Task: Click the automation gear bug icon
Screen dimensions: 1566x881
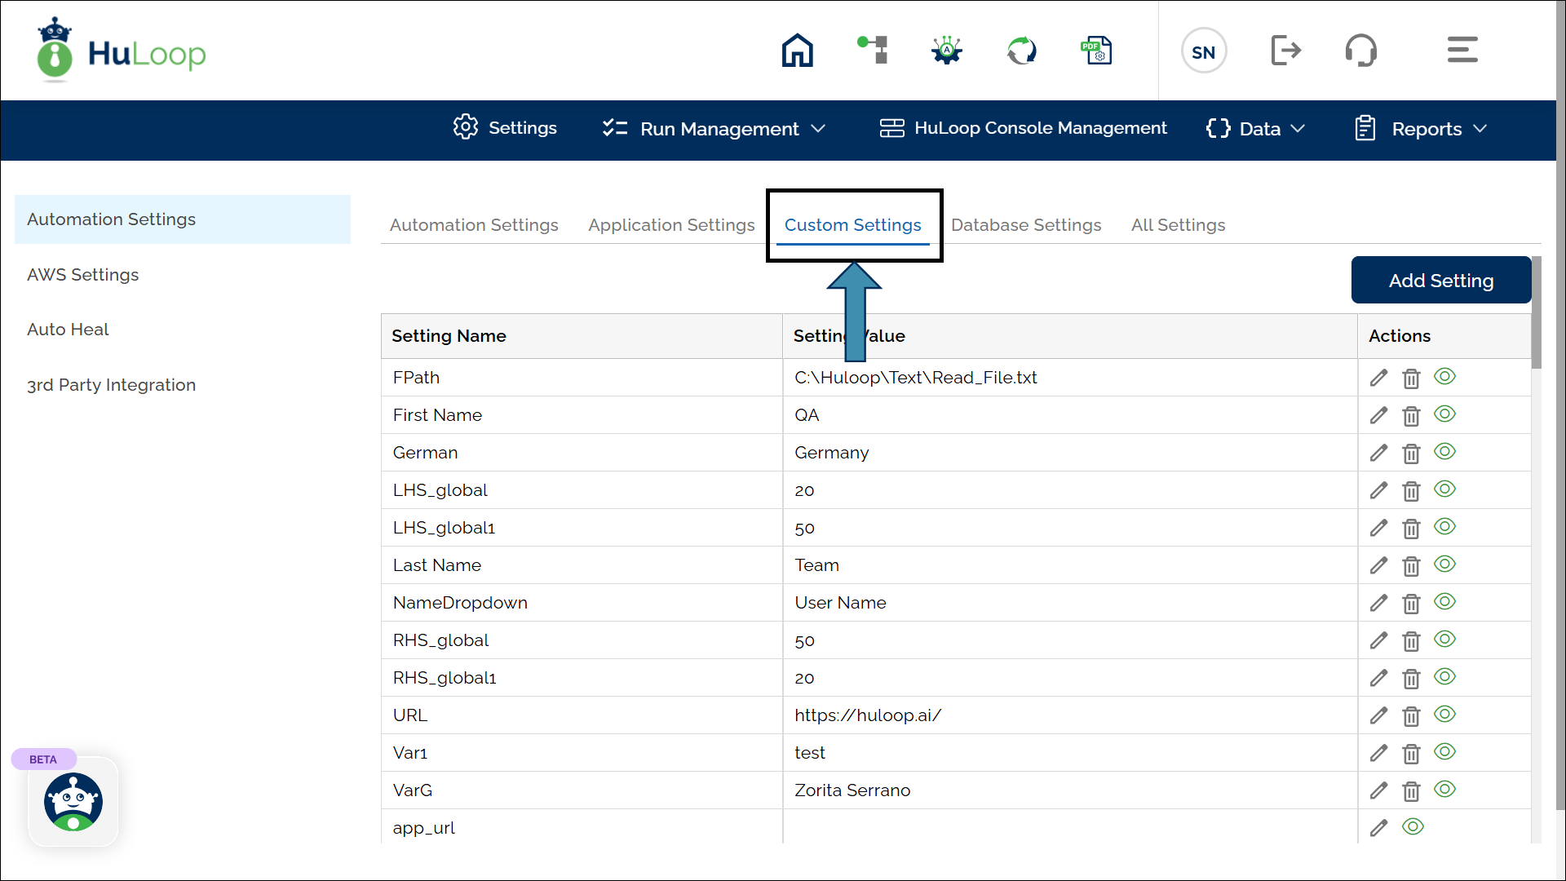Action: (947, 51)
